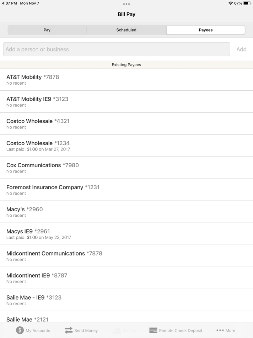253x338 pixels.
Task: Tap the faded Bill Pay tab icon
Action: click(117, 330)
